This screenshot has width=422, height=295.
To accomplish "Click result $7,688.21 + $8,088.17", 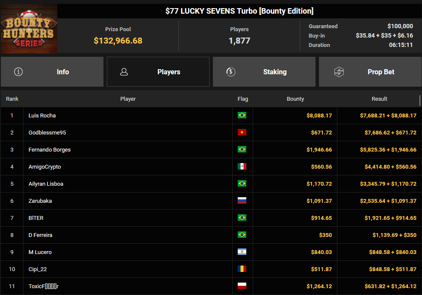I will (x=388, y=116).
